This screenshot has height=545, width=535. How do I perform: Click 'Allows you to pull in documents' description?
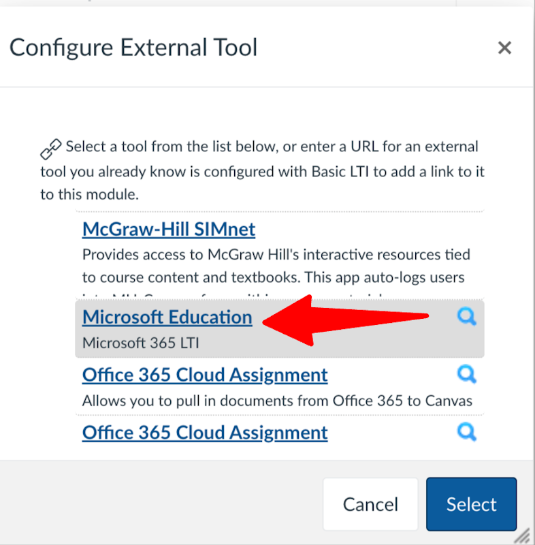(277, 401)
